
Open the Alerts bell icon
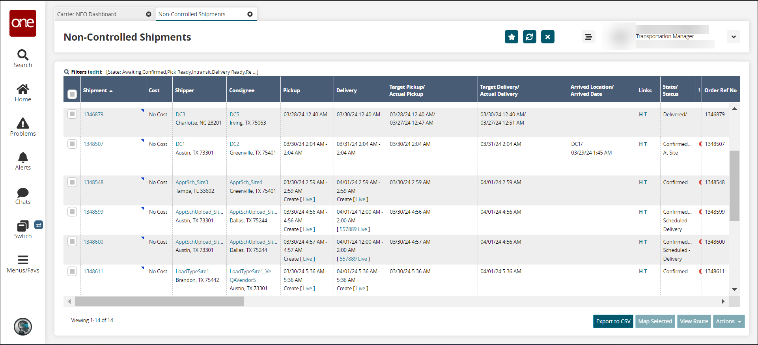pos(23,161)
